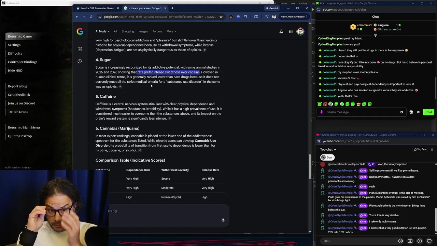The image size is (437, 246).
Task: Click Super Chat dollar icon in YouTube chat
Action: pyautogui.click(x=410, y=241)
